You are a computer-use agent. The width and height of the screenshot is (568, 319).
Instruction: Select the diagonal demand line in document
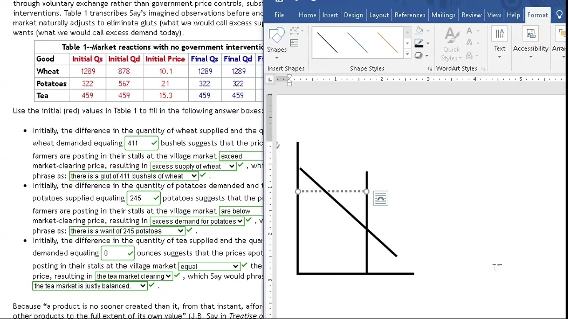click(x=348, y=212)
